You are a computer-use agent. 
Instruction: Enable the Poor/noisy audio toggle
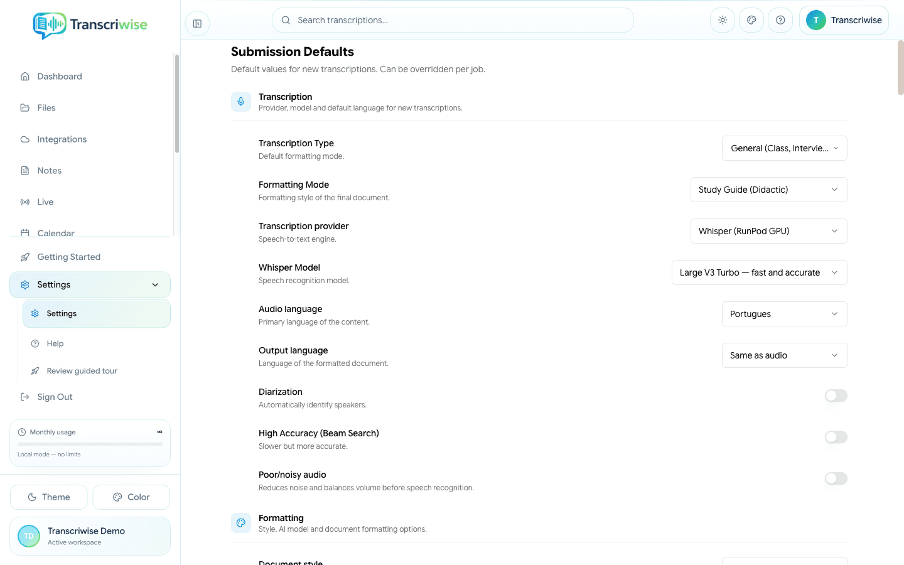[x=836, y=478]
